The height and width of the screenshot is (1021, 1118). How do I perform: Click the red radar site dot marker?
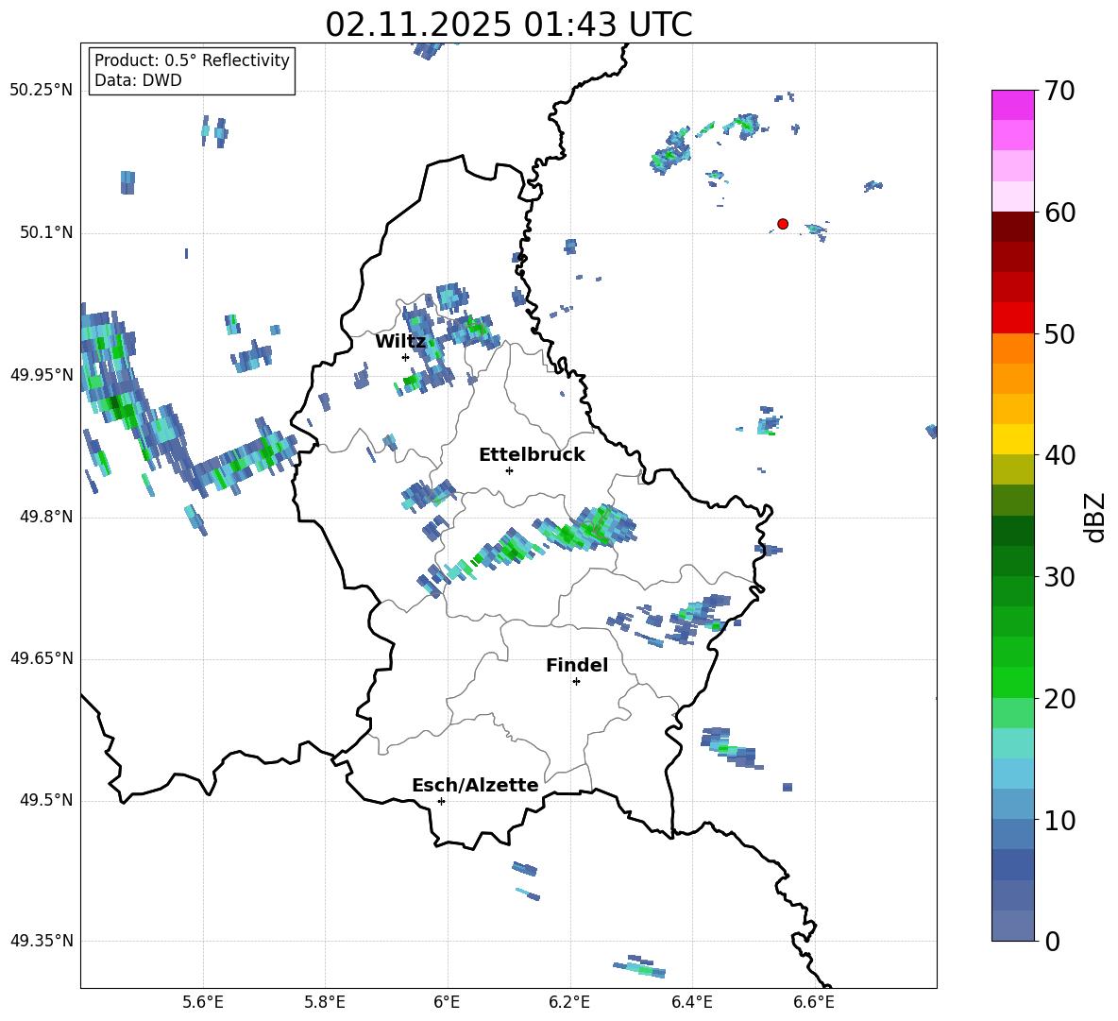[x=783, y=224]
